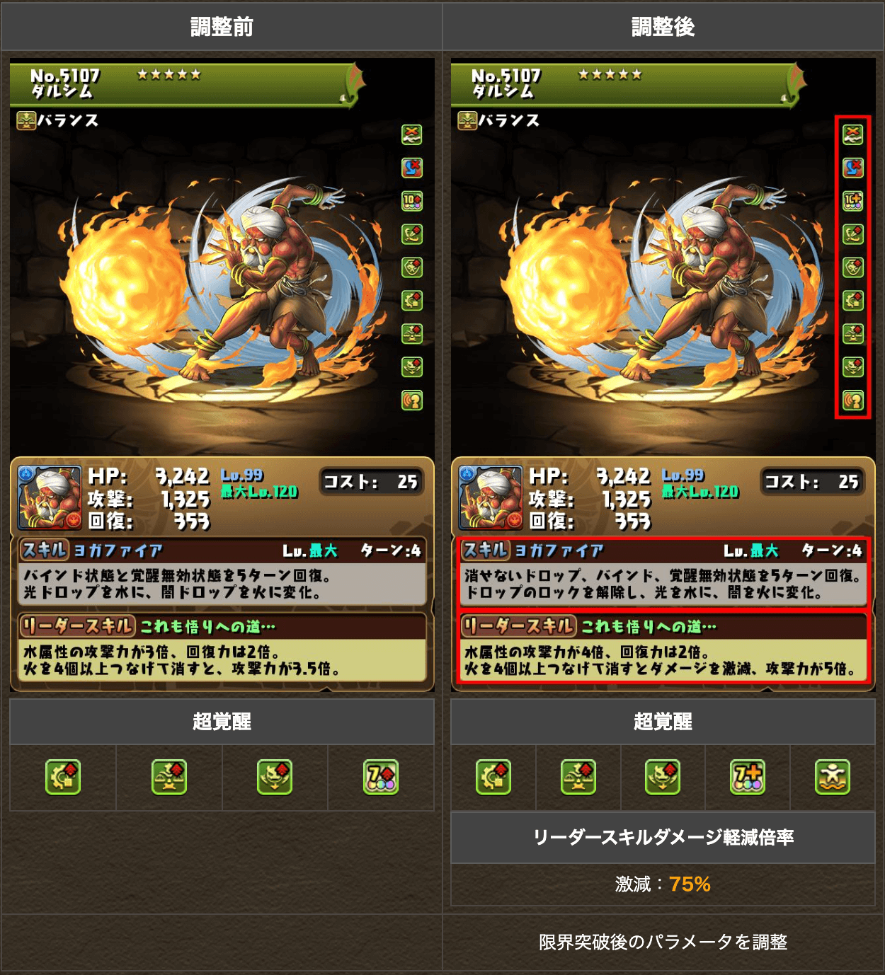The width and height of the screenshot is (885, 975).
Task: Click the バランス type icon in 調整後 panel
Action: (467, 121)
